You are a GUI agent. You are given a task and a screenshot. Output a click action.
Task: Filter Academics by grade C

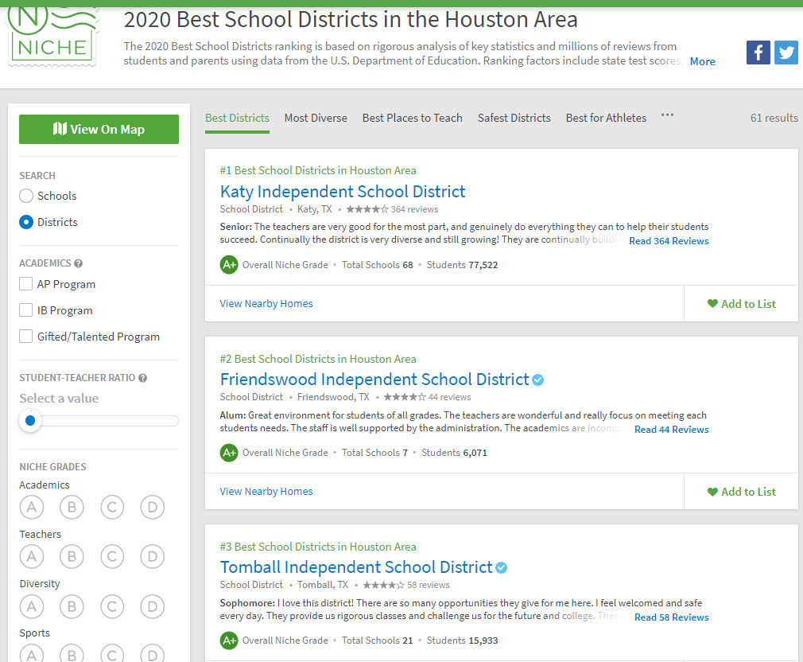112,508
